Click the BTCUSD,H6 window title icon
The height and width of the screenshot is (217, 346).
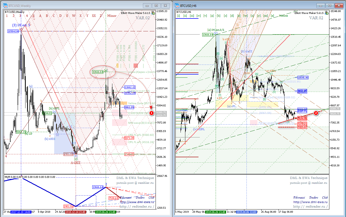tap(177, 5)
